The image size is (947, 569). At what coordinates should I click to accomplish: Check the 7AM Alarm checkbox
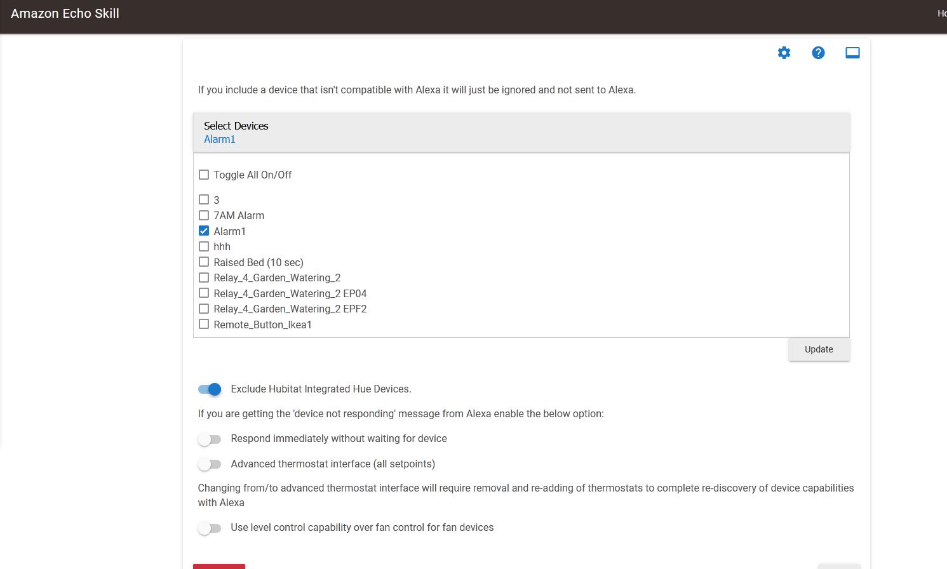pyautogui.click(x=204, y=215)
